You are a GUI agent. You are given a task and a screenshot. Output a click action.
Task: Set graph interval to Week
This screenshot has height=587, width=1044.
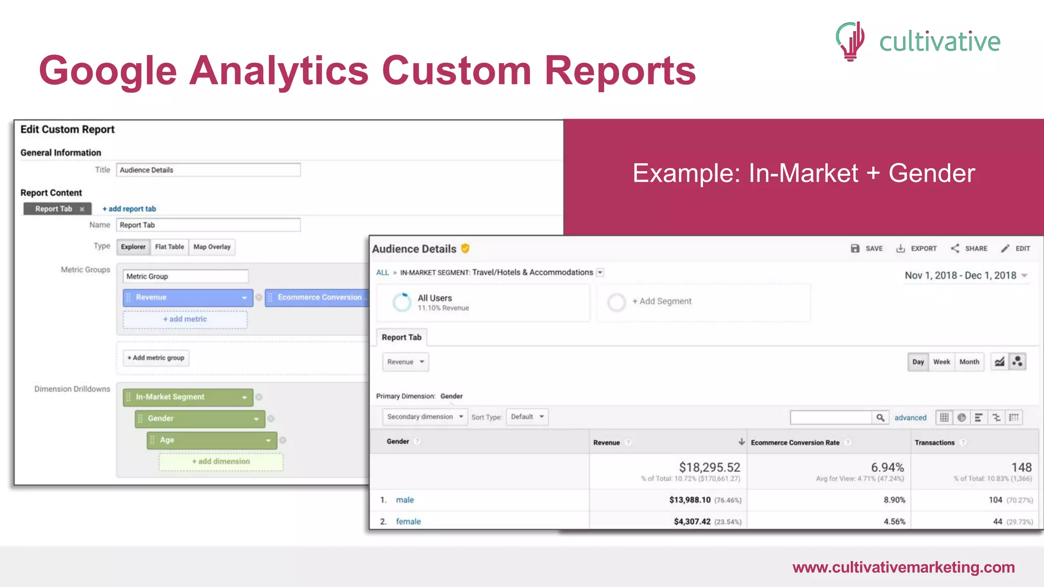[942, 362]
